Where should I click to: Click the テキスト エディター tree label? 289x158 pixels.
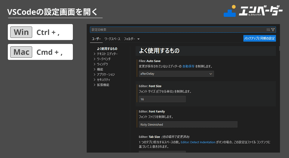point(107,54)
